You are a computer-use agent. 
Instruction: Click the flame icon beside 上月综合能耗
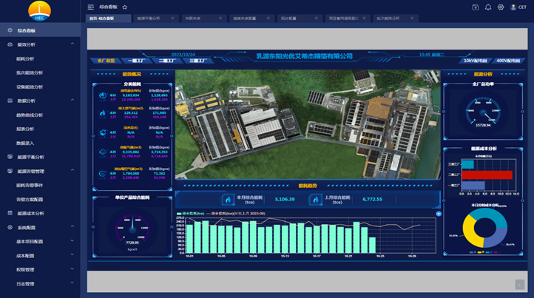(x=316, y=200)
